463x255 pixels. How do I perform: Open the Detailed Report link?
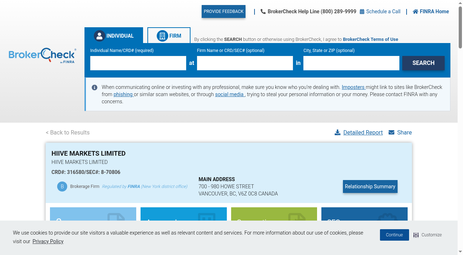tap(363, 132)
